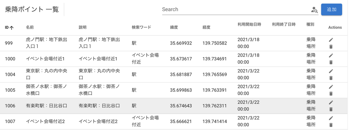Click the 追加 button

(332, 9)
